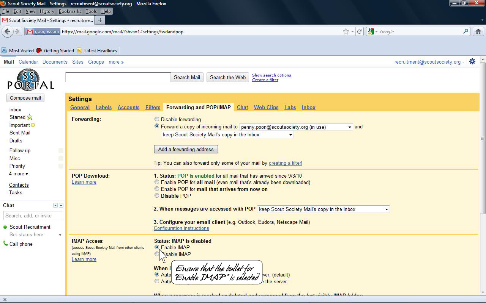Click the green status dot for Scout Recruitment
The image size is (486, 303).
pos(5,227)
